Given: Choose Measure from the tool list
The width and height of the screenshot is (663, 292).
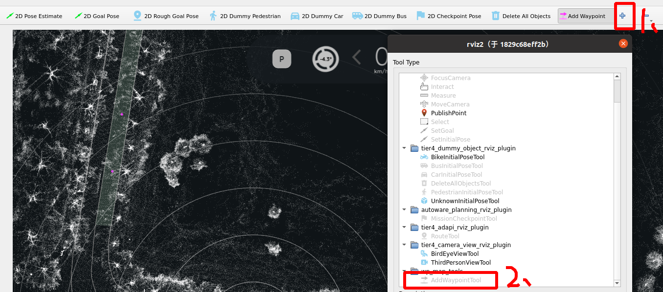Looking at the screenshot, I should pyautogui.click(x=438, y=96).
